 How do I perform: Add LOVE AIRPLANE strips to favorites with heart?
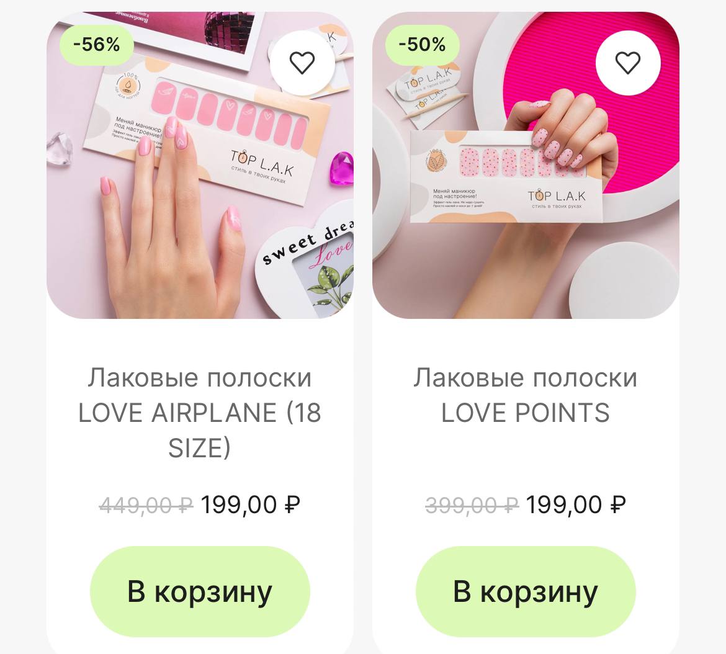click(x=302, y=63)
